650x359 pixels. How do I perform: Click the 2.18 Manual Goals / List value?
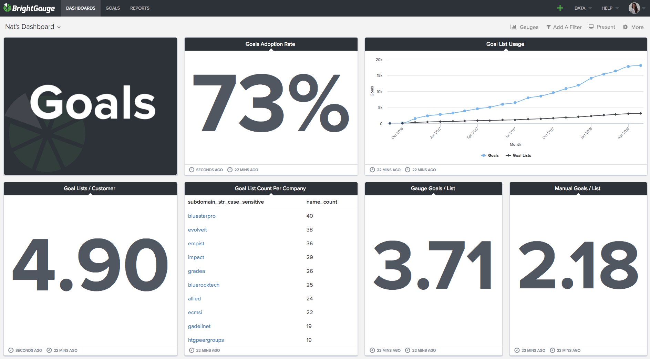[578, 264]
